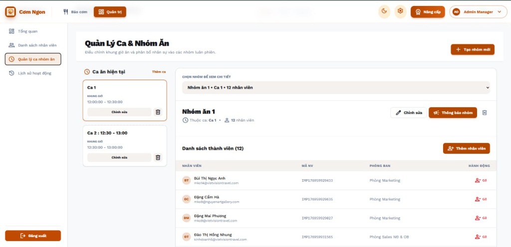511x247 pixels.
Task: Delete the Ca 1 shift with trash icon
Action: [158, 112]
